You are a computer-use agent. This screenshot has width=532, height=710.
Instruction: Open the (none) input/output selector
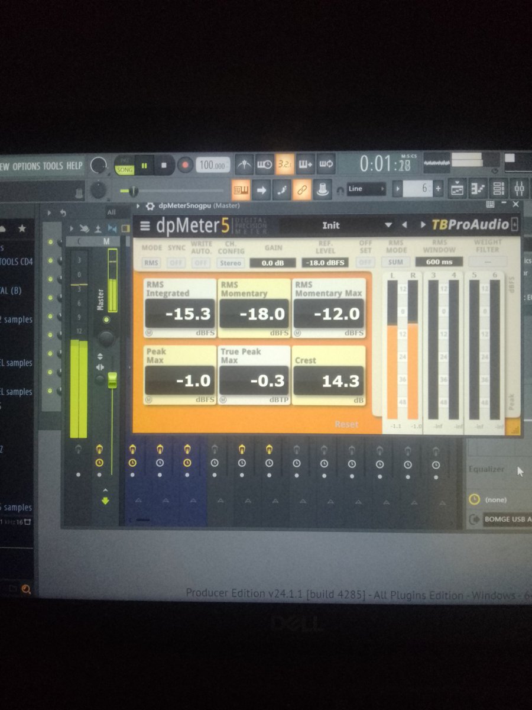495,500
